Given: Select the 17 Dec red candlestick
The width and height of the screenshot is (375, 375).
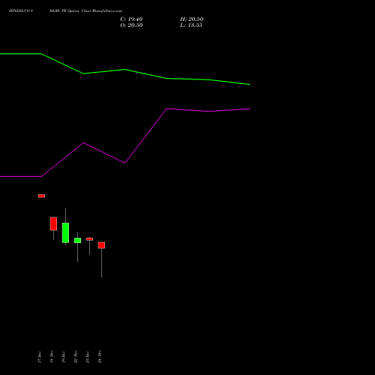Looking at the screenshot, I should tap(41, 196).
